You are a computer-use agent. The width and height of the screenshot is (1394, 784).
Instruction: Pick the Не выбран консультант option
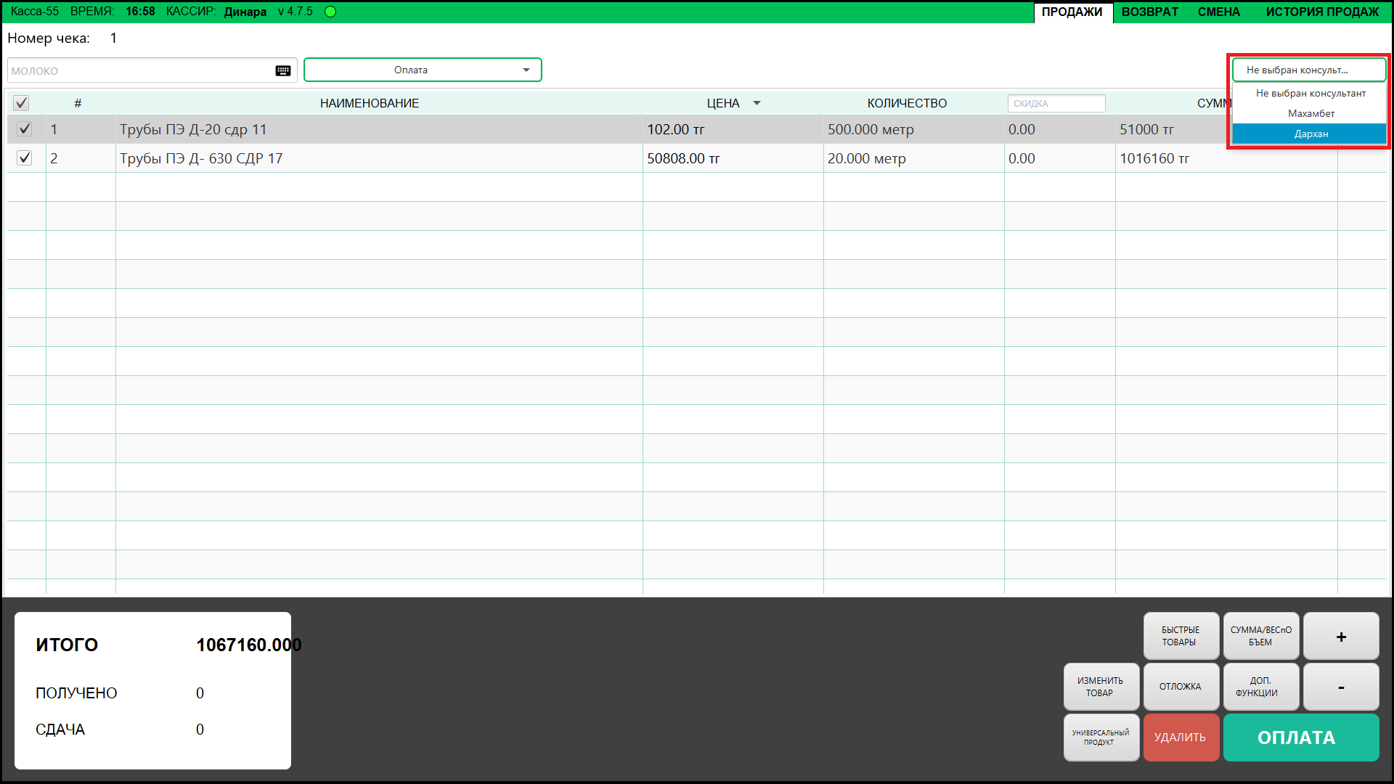click(1311, 93)
